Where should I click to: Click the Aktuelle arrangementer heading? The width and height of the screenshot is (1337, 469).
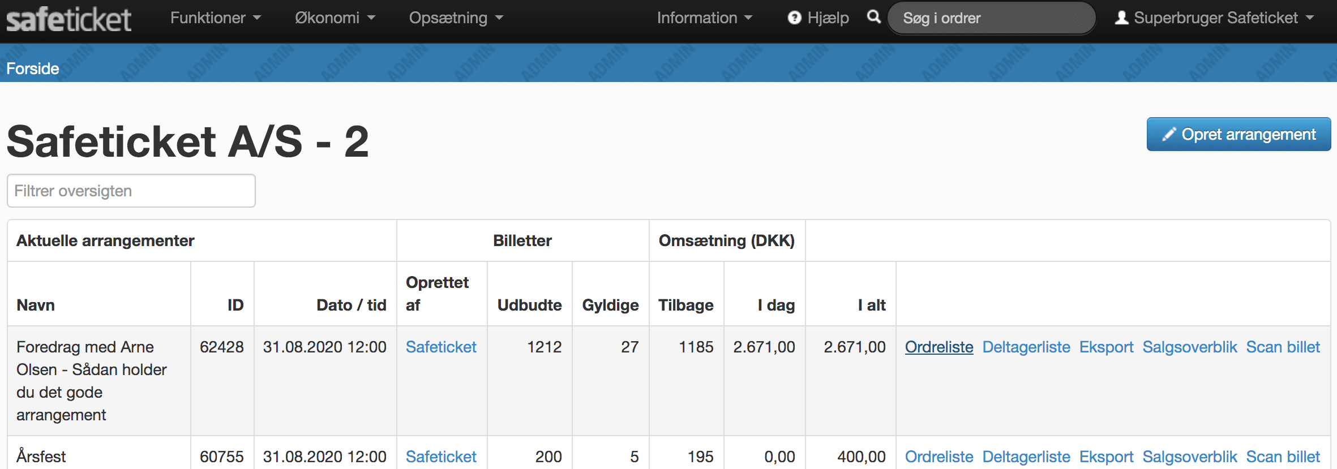(x=105, y=240)
